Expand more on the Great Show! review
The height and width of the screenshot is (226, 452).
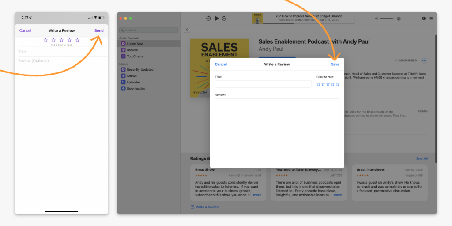click(x=257, y=195)
